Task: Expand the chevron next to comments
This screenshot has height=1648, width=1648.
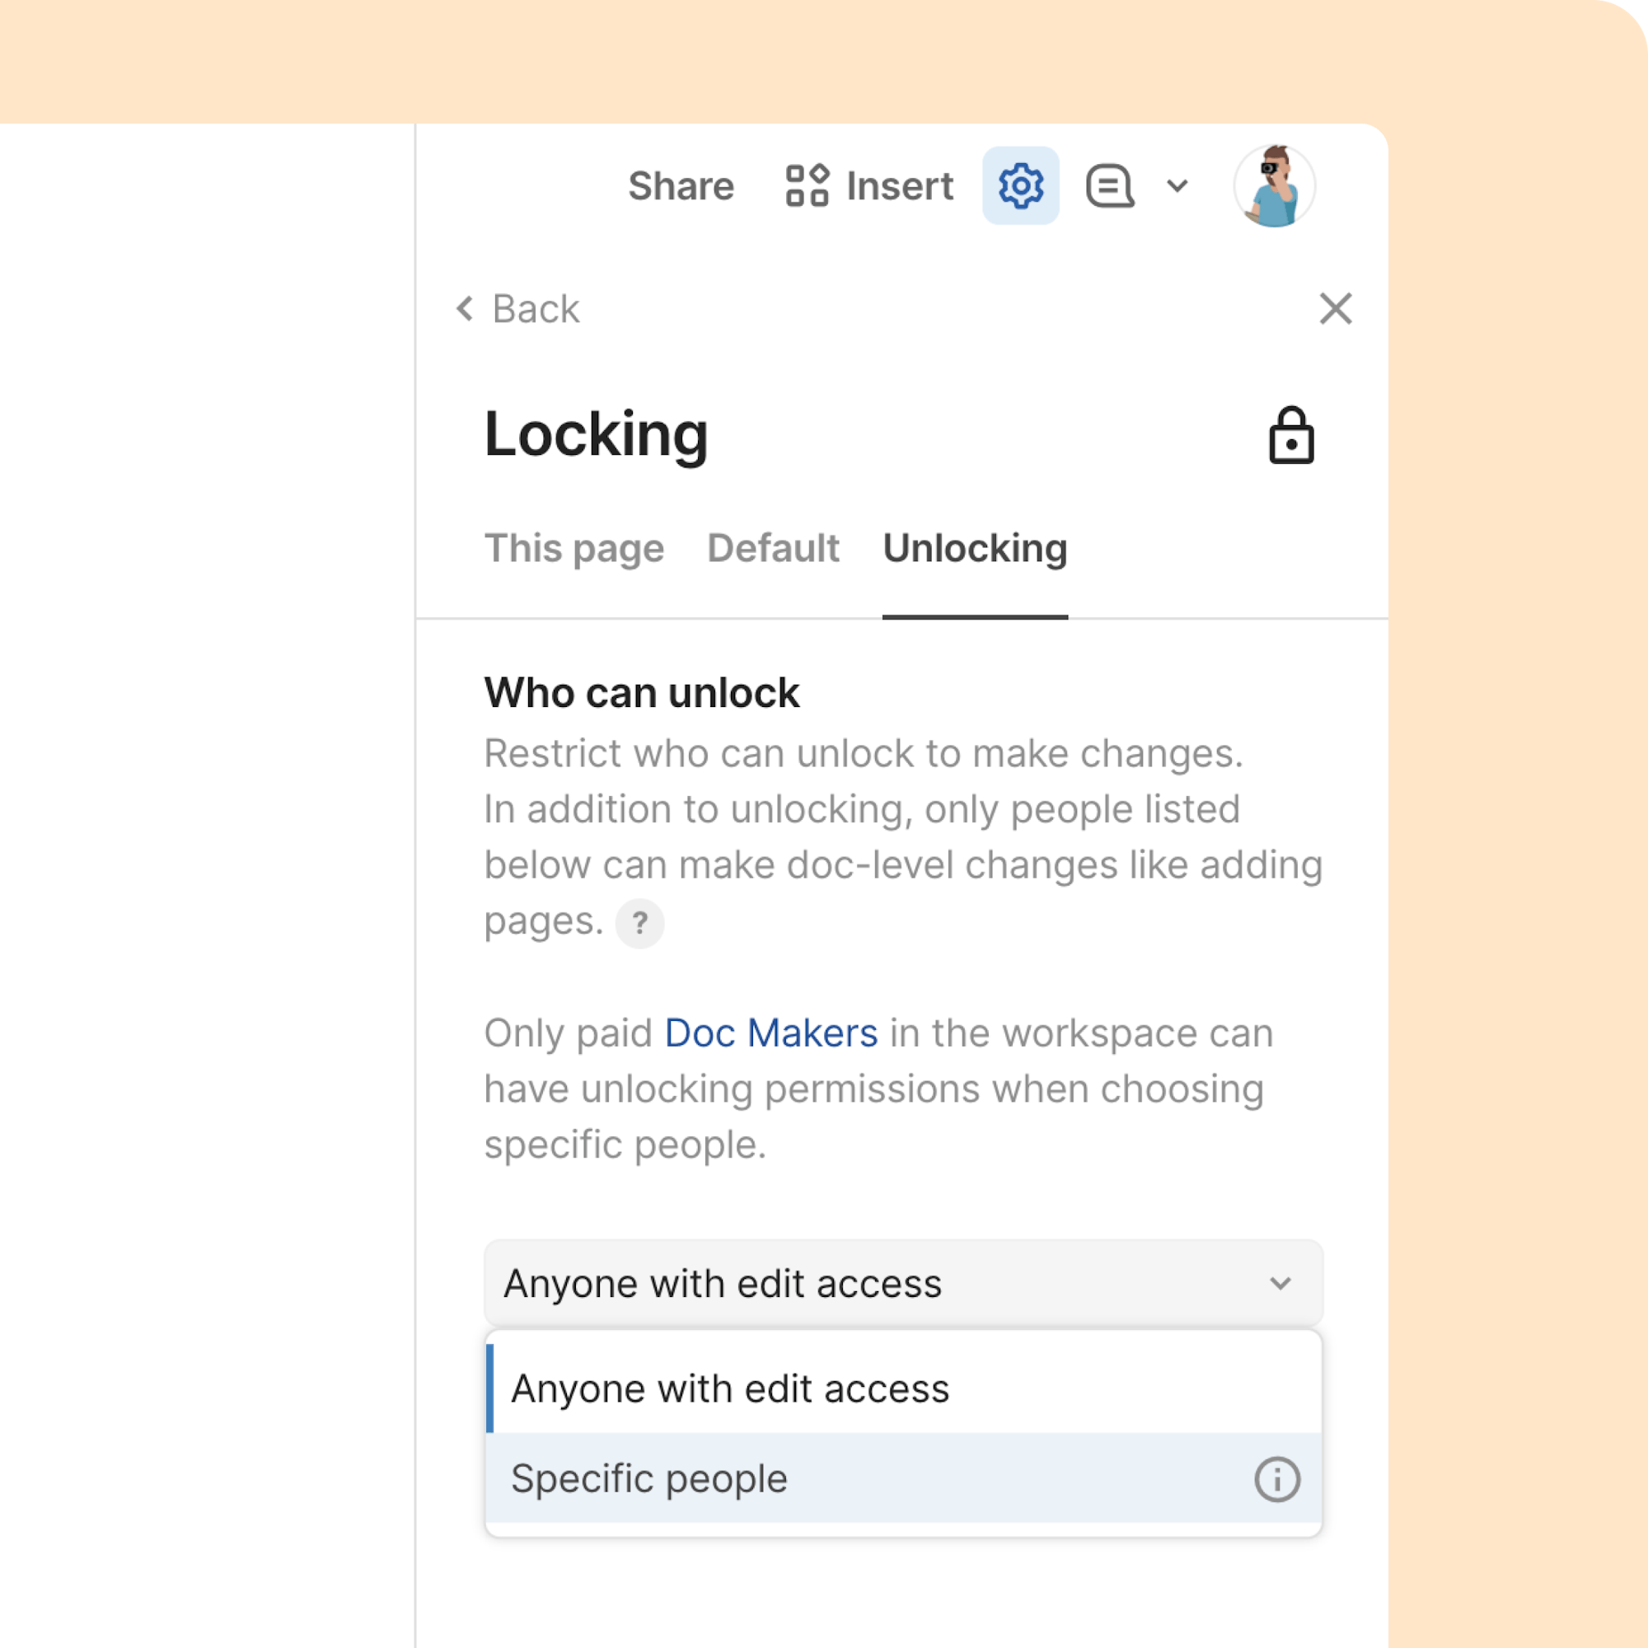Action: (1177, 185)
